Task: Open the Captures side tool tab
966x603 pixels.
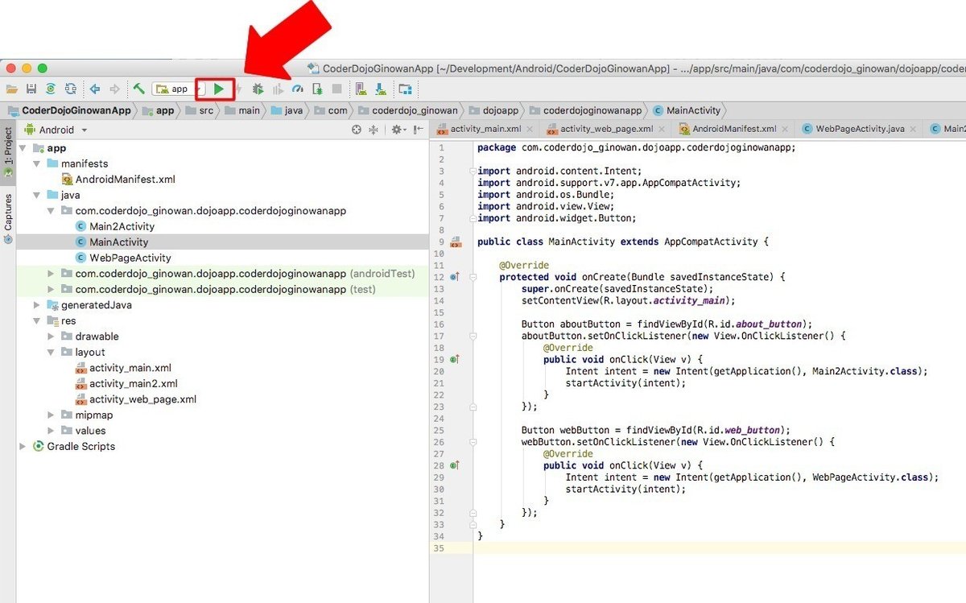Action: [x=8, y=219]
